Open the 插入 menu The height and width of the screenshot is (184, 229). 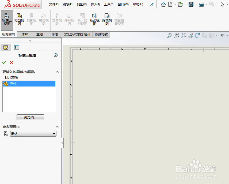coord(94,4)
